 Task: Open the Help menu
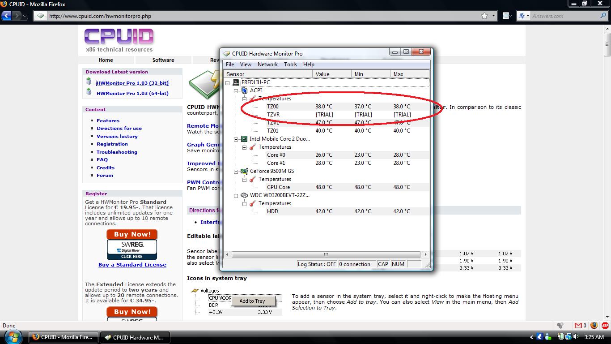(309, 64)
